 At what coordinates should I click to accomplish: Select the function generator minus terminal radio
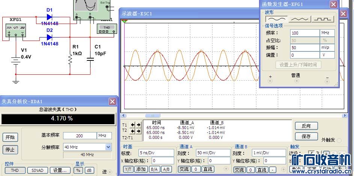tap(327, 81)
